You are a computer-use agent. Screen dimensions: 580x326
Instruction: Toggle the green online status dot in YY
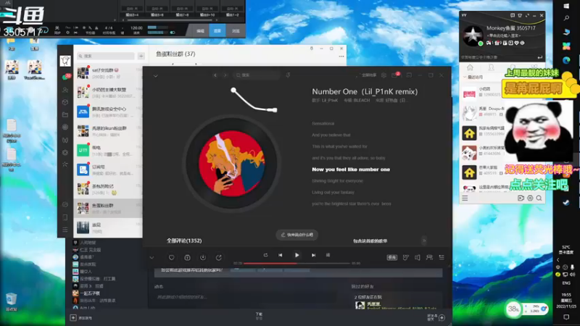[480, 43]
